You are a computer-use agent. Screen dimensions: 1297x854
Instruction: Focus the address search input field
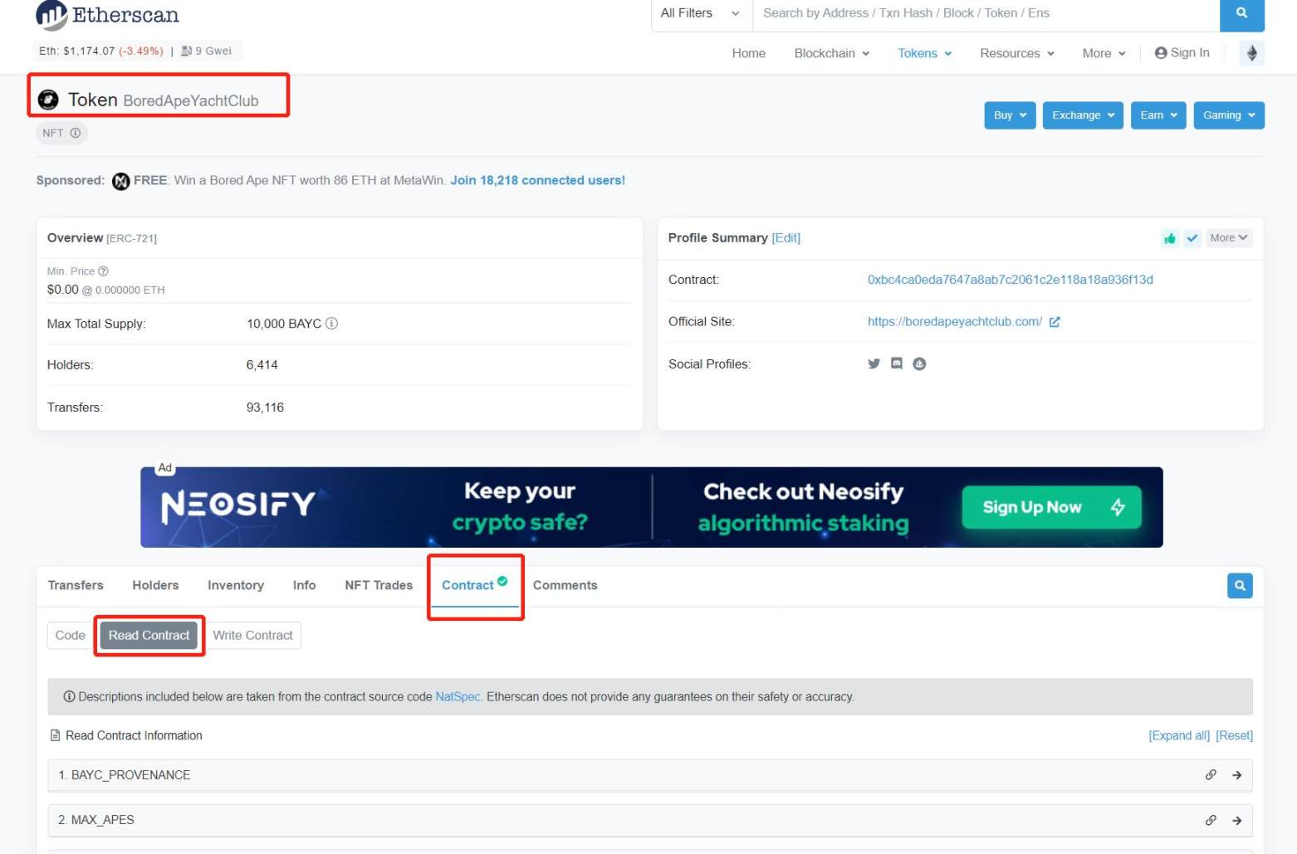pyautogui.click(x=985, y=13)
